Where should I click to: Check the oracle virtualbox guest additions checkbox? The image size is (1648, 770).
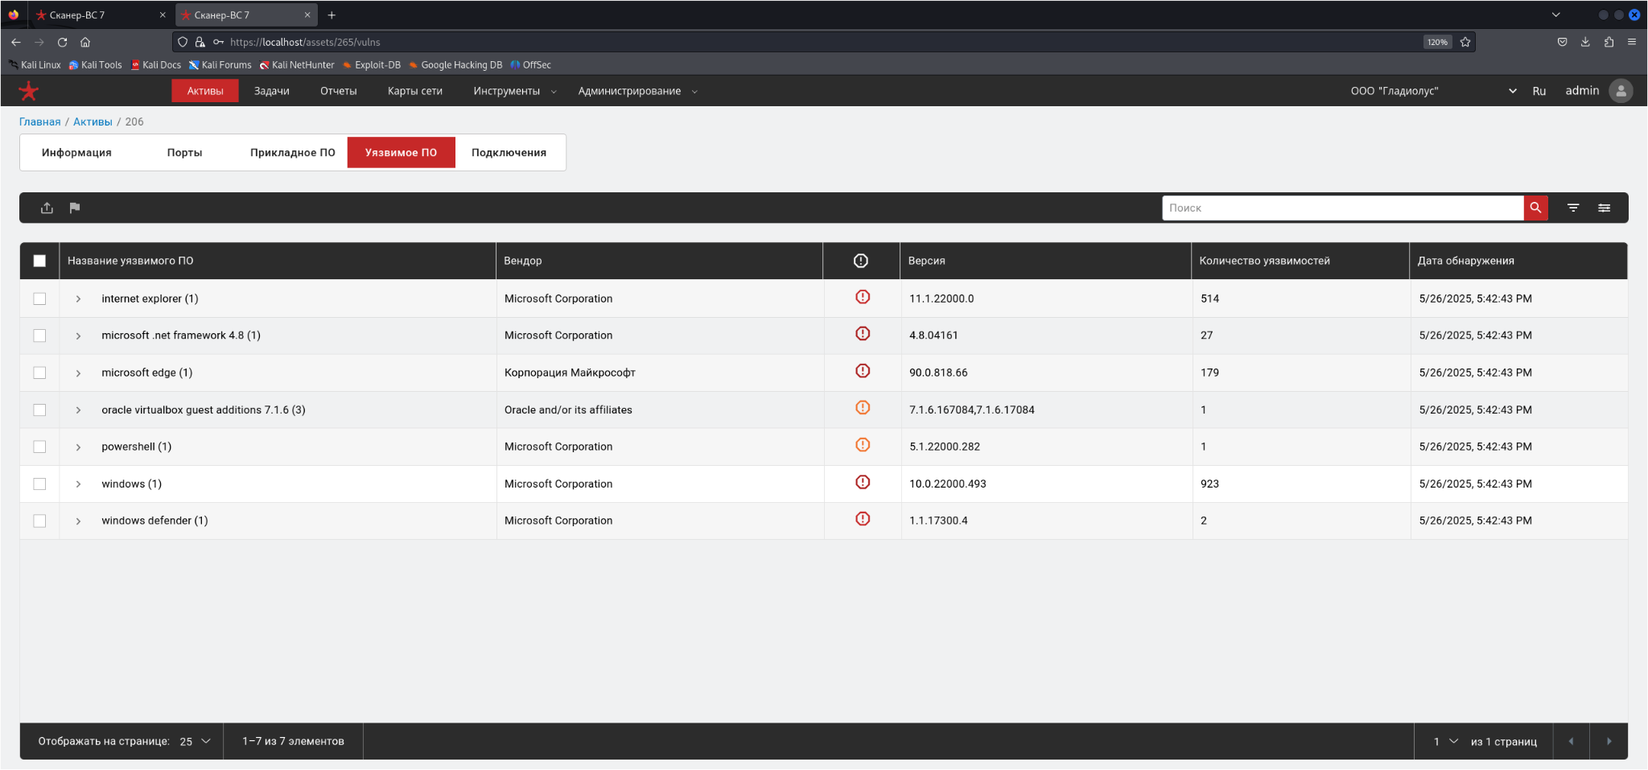39,410
